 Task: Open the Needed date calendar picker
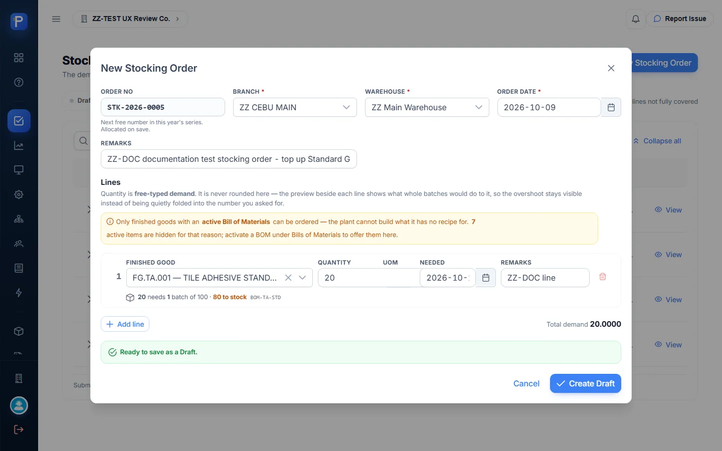[486, 278]
